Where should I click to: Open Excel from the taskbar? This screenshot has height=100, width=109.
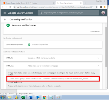pos(23,98)
